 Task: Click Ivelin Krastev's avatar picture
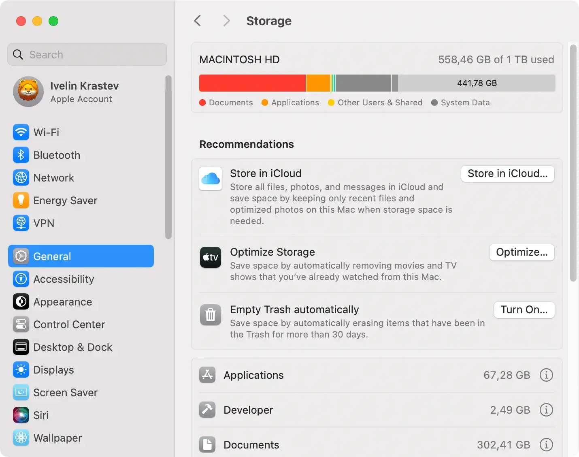click(28, 92)
